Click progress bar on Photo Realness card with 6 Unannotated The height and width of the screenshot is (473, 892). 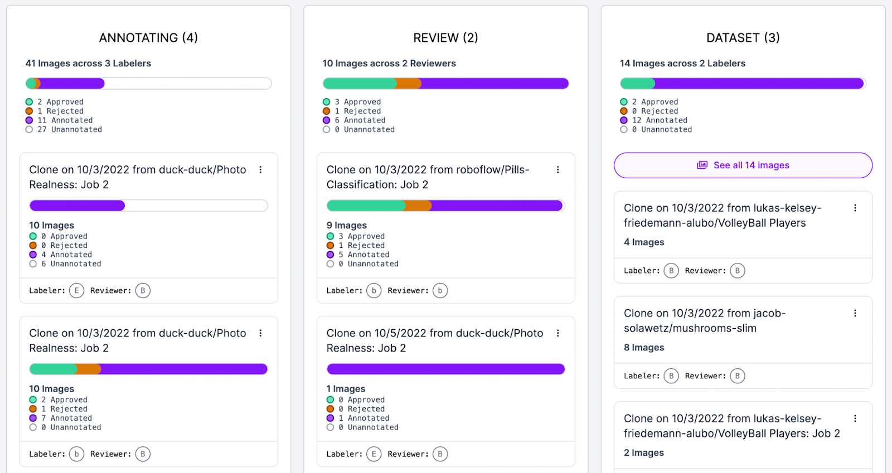pyautogui.click(x=149, y=206)
